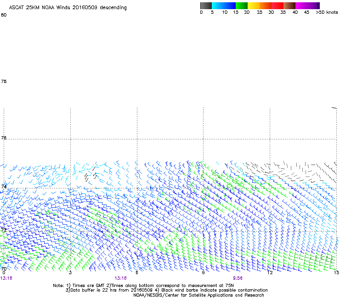Image resolution: width=340 pixels, height=298 pixels.
Task: Click the note "Data buffer is 22 hrs from 20160509"
Action: (x=109, y=290)
